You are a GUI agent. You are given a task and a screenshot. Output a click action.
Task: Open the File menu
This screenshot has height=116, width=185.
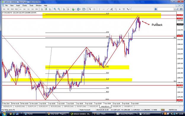click(x=7, y=6)
